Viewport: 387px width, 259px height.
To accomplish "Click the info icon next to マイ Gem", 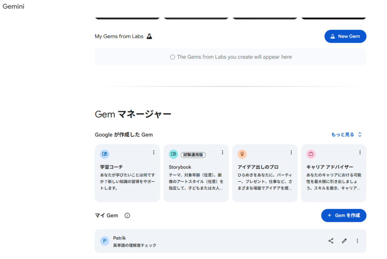I will (x=127, y=216).
